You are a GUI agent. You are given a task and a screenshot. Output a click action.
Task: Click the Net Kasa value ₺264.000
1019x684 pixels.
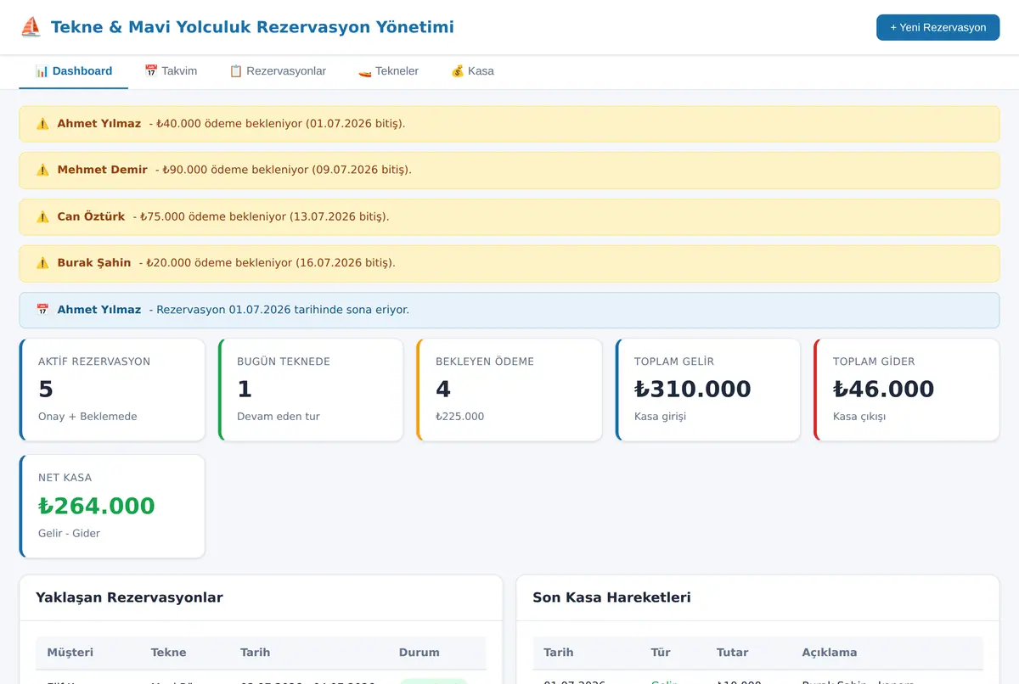click(x=97, y=506)
